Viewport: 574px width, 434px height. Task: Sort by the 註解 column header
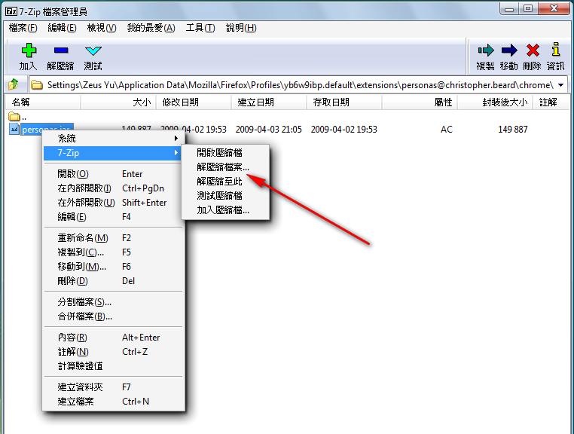tap(551, 102)
